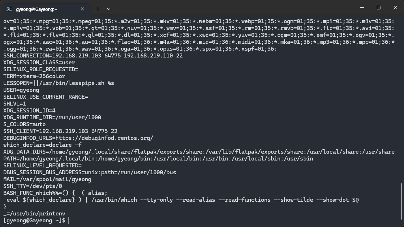Click the PATH= variable line
404x227 pixels.
[x=158, y=158]
